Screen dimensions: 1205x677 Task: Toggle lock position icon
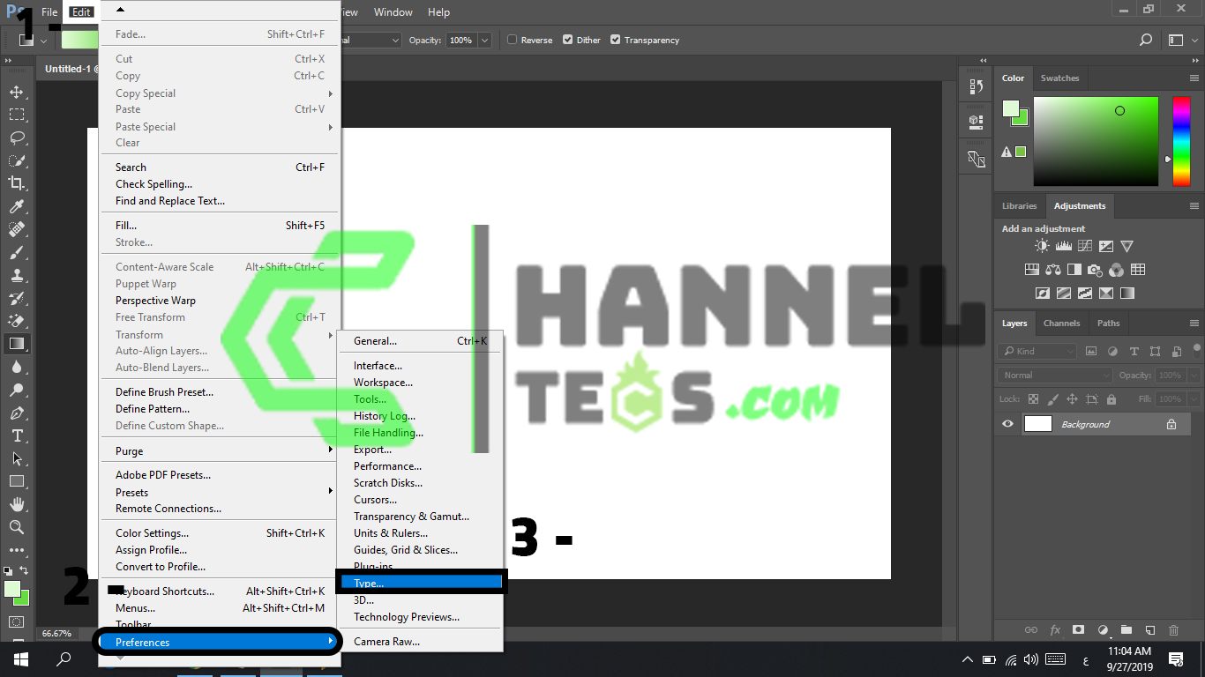[x=1071, y=399]
